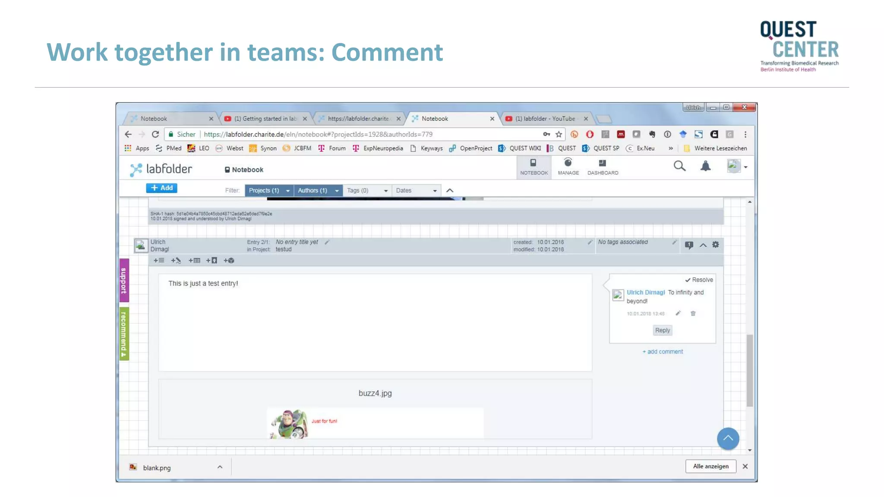Edit the comment with pencil icon
884x497 pixels.
678,314
